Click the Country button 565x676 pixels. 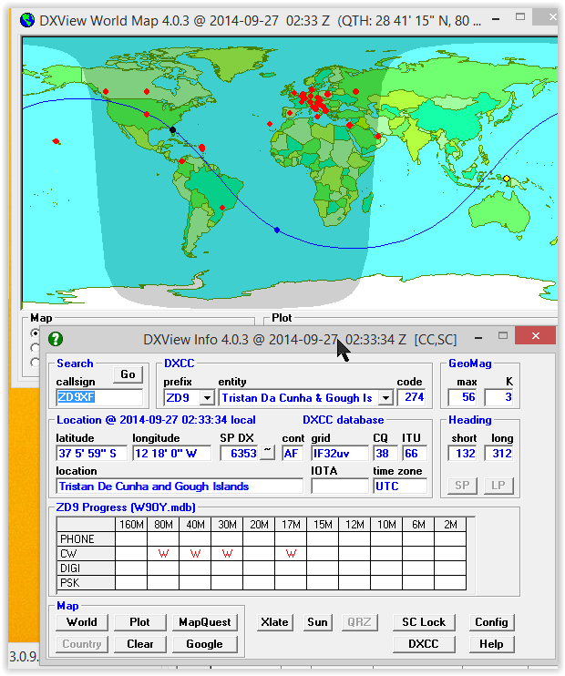point(82,644)
